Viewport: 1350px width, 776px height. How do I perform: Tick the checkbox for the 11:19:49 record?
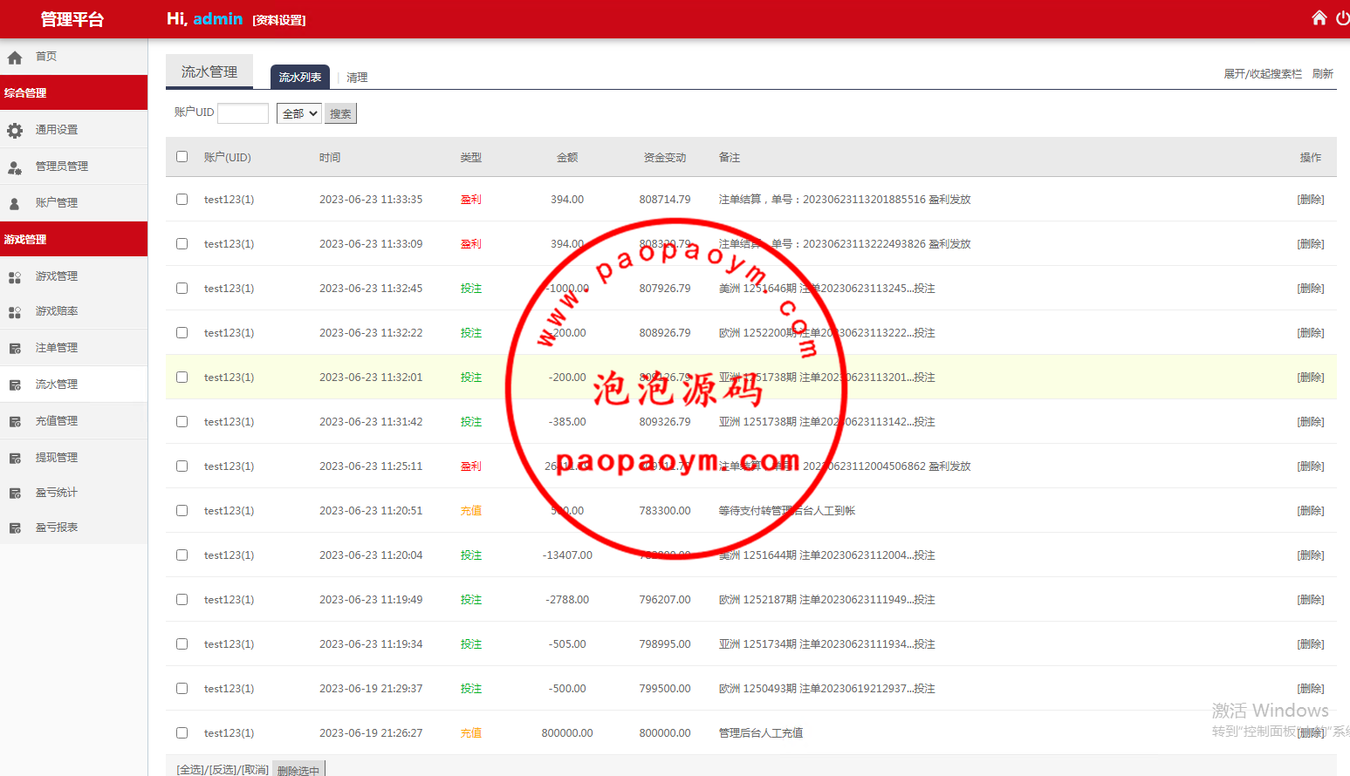[182, 599]
